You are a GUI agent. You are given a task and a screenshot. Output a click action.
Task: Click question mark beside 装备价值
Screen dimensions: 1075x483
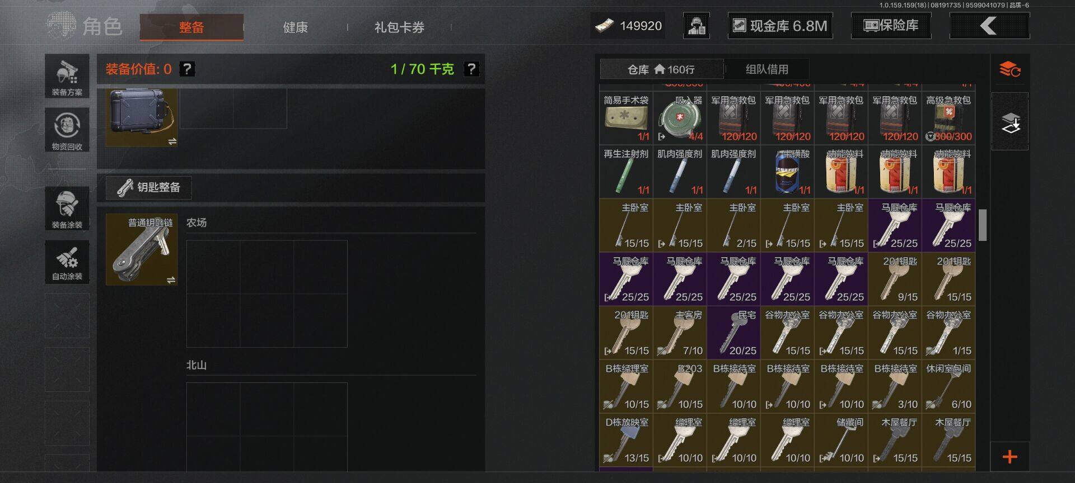187,69
